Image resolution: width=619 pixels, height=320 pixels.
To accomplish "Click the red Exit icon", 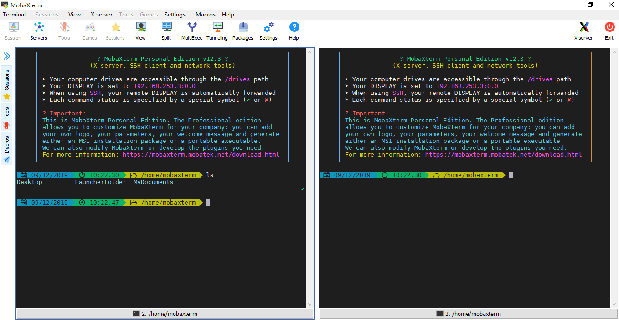I will coord(609,31).
